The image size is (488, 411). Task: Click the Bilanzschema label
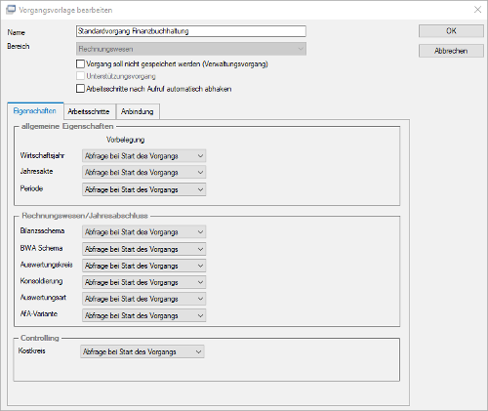click(42, 230)
